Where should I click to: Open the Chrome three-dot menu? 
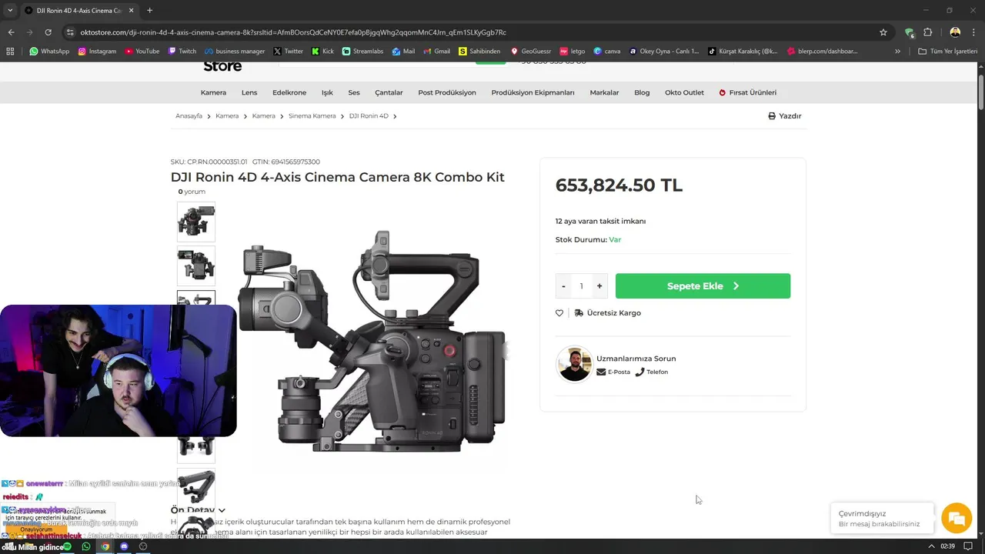pyautogui.click(x=973, y=32)
